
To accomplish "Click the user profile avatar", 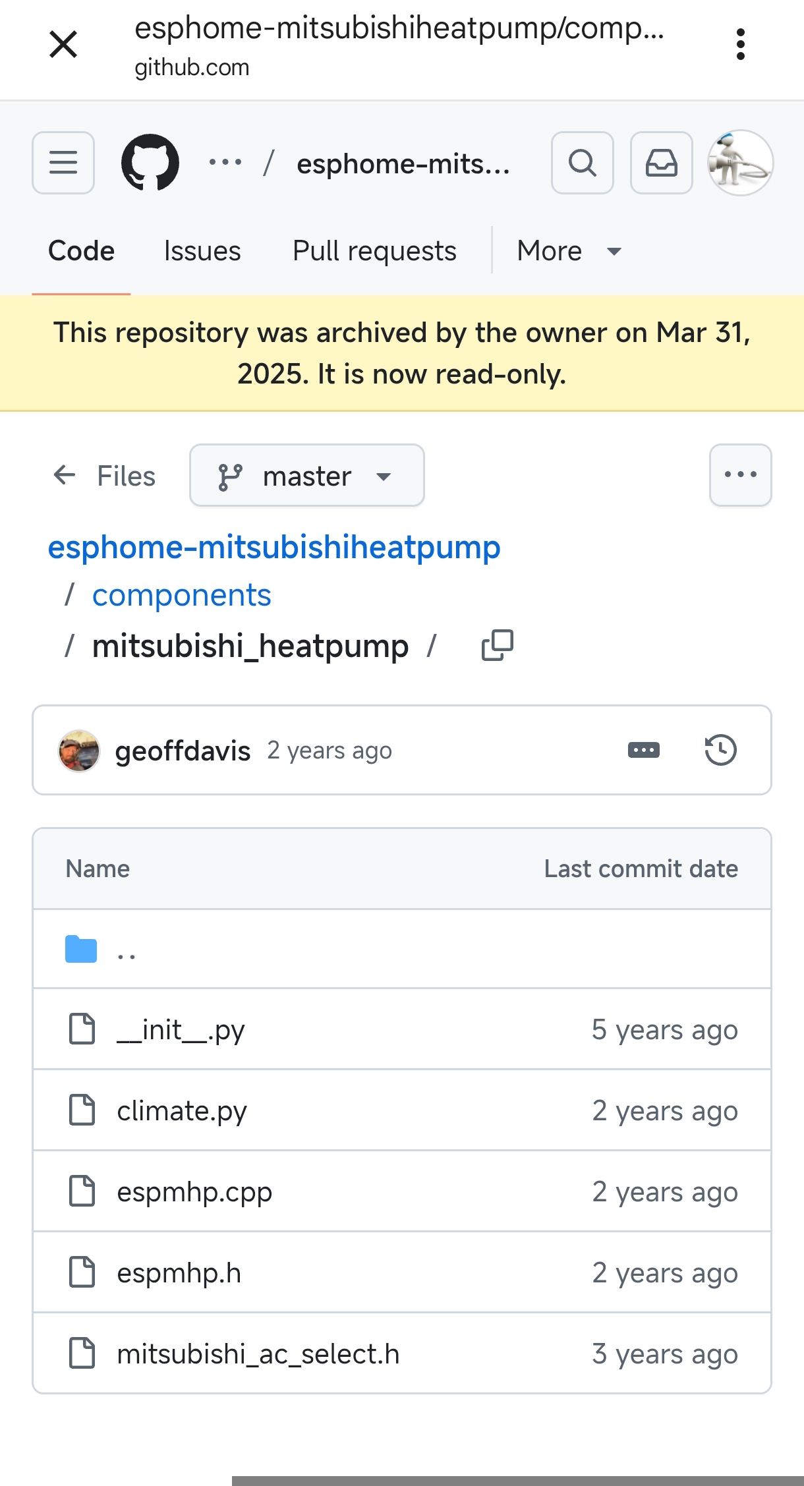I will click(x=740, y=162).
